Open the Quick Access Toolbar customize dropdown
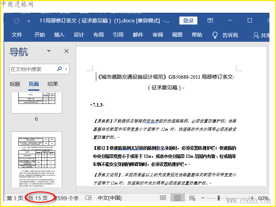Screen dimensions: 276x207 tap(29, 21)
